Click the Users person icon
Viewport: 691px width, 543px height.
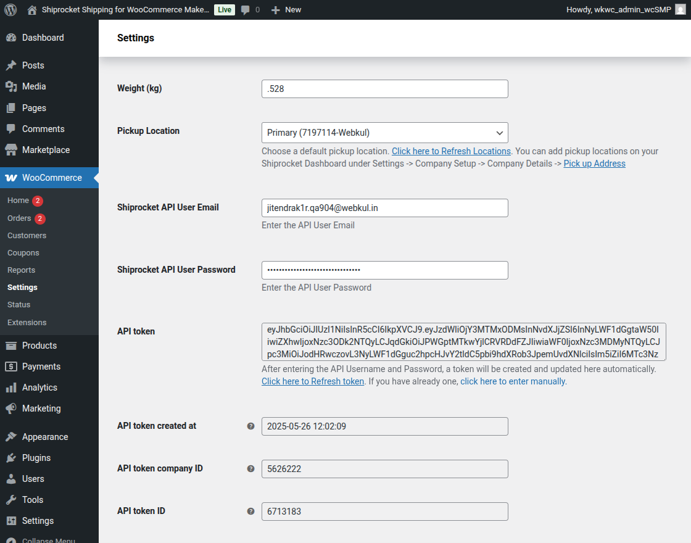pyautogui.click(x=11, y=479)
